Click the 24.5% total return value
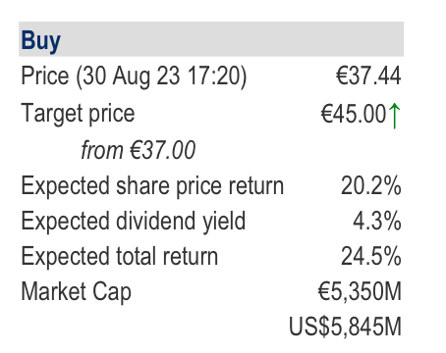 pyautogui.click(x=371, y=256)
